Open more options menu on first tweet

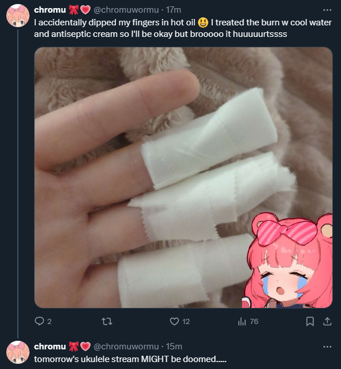point(327,10)
